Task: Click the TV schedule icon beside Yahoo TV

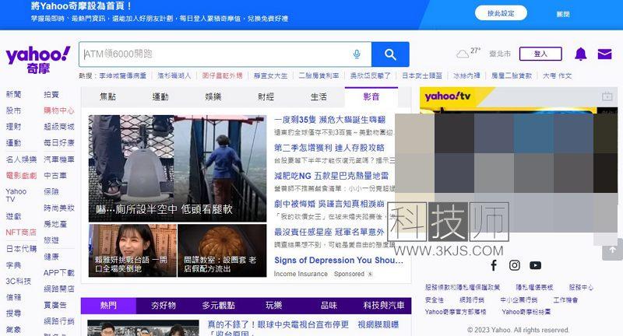Action: 607,96
